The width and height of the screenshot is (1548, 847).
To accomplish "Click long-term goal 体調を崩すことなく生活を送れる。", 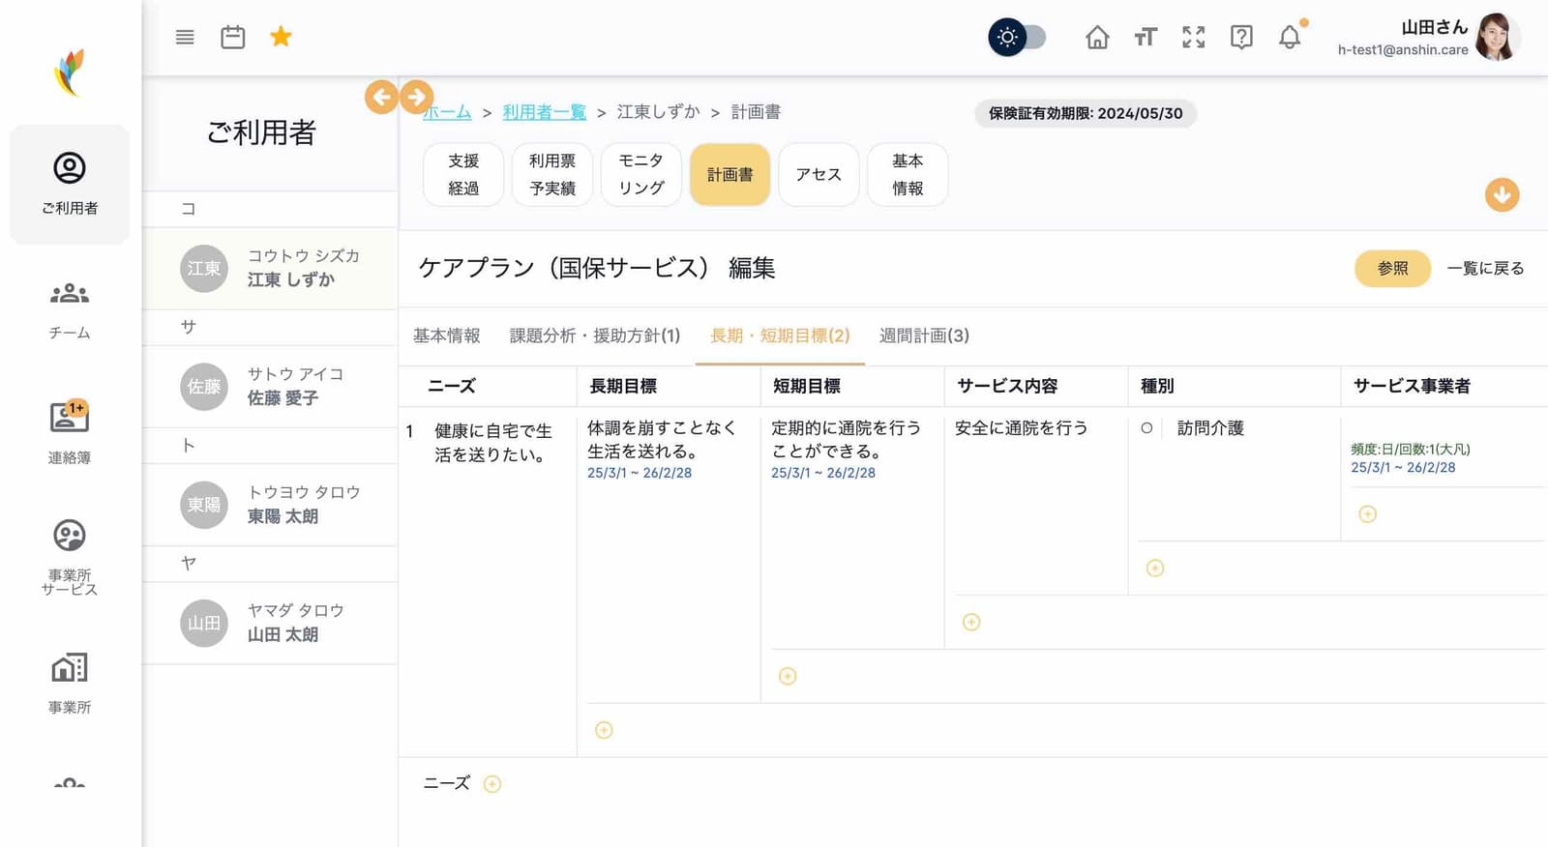I will (x=662, y=440).
